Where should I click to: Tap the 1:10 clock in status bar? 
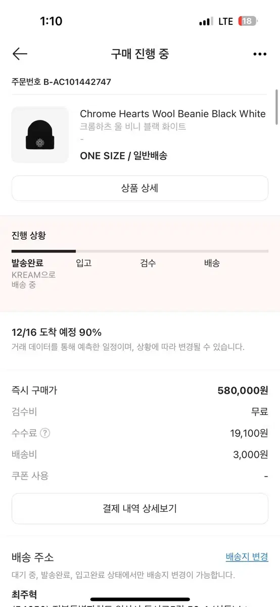point(51,21)
